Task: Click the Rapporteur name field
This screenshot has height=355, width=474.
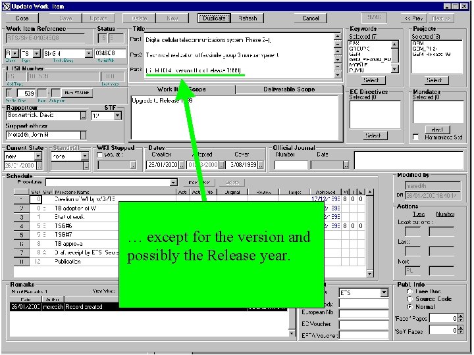Action: point(43,116)
